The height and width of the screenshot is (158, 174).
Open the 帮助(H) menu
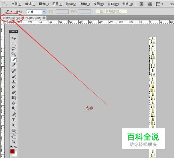point(127,4)
